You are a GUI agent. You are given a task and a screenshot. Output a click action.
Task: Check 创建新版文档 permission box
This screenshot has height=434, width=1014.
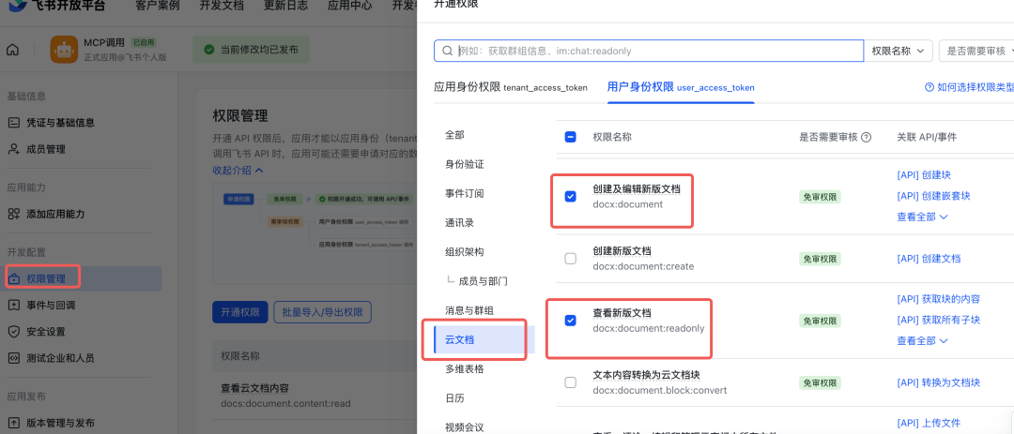pyautogui.click(x=571, y=259)
